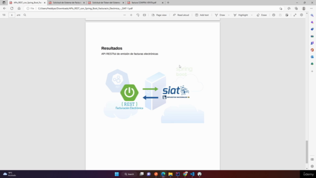316x178 pixels.
Task: Expand the Highlight color options arrow
Action: 252,15
